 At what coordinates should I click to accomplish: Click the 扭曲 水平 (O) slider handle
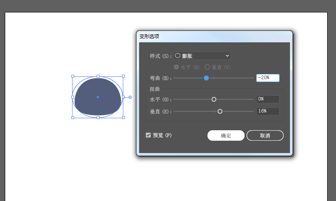pyautogui.click(x=214, y=99)
